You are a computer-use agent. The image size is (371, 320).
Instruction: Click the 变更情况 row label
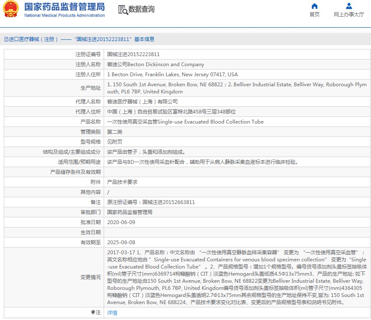click(91, 277)
